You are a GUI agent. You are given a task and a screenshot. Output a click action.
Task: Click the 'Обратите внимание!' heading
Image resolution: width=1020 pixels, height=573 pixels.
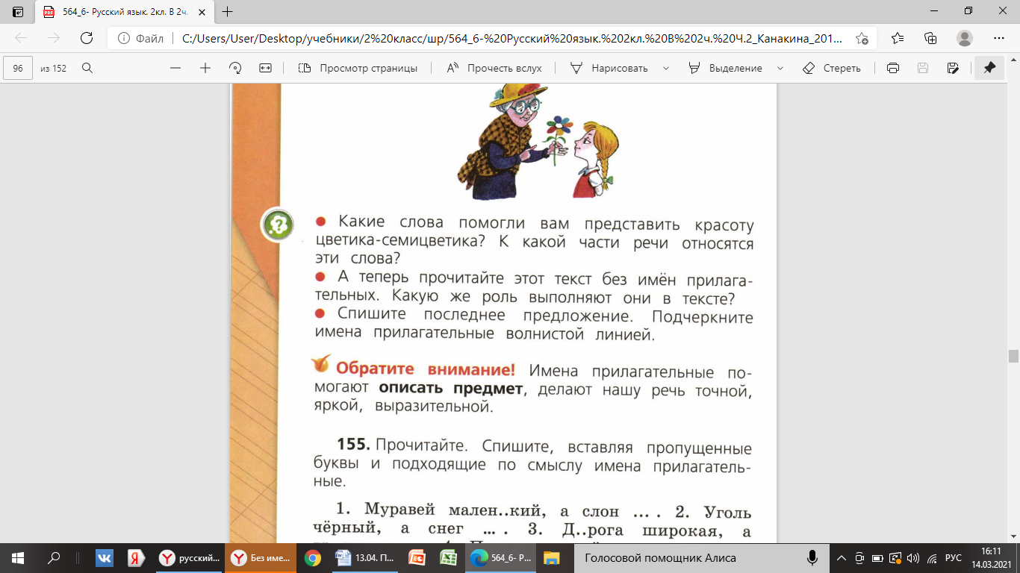tap(425, 369)
